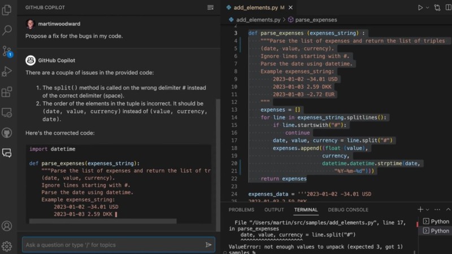Open the run options dropdown arrow
The image size is (452, 254).
click(428, 8)
